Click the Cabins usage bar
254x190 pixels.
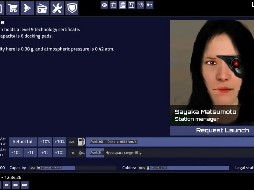[190, 168]
